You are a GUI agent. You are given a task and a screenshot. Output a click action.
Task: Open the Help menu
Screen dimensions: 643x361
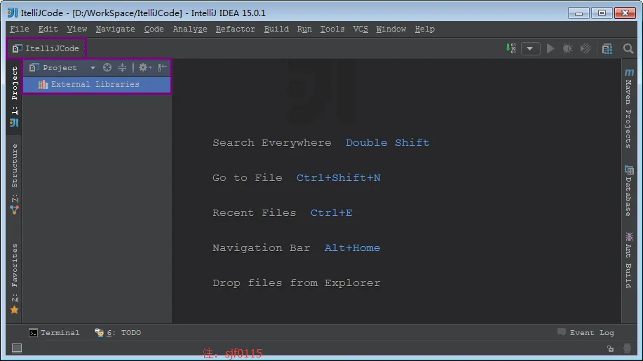424,29
